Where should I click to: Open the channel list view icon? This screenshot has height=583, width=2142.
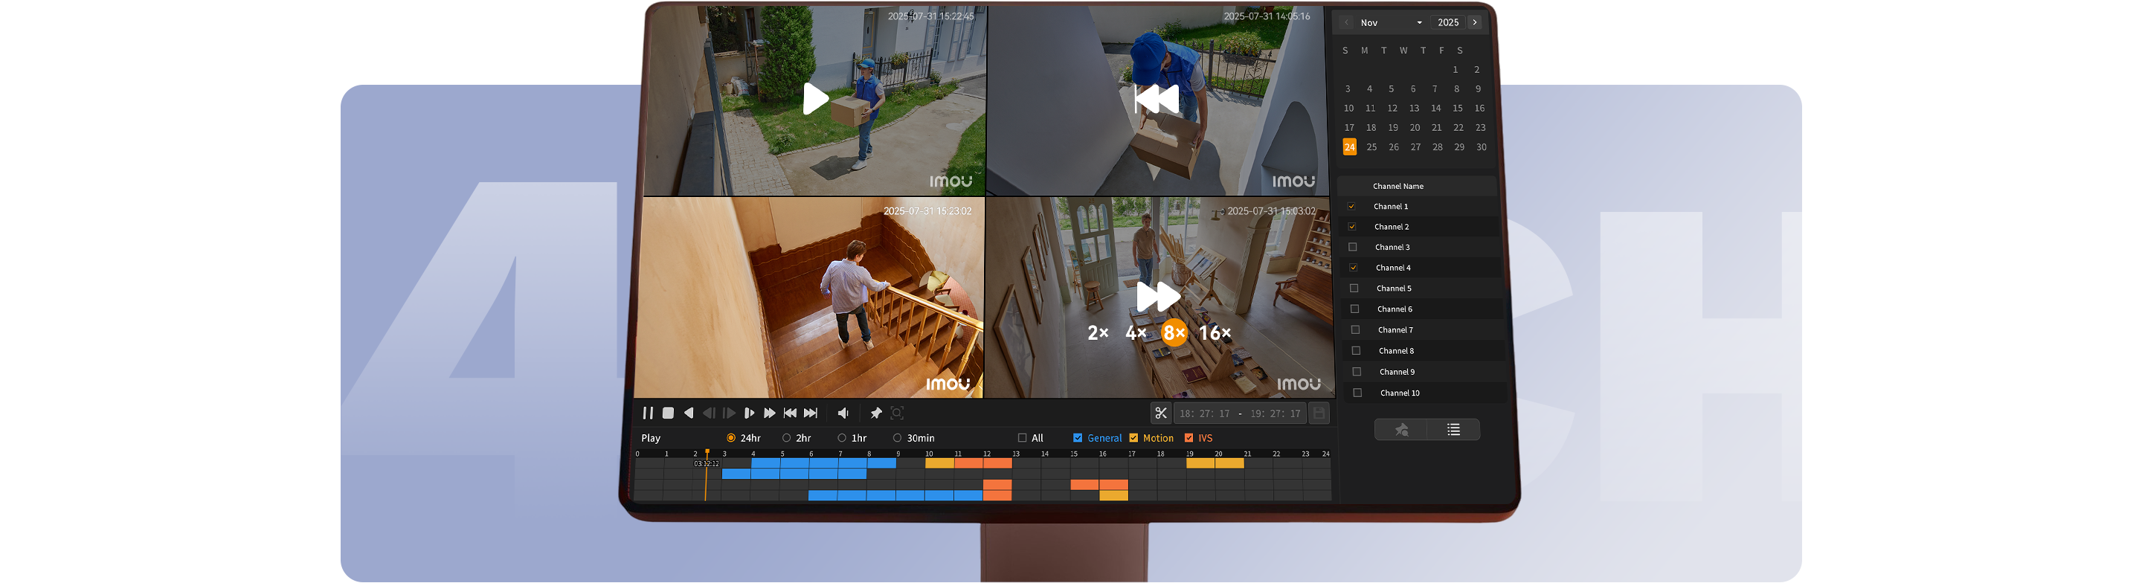pos(1453,430)
